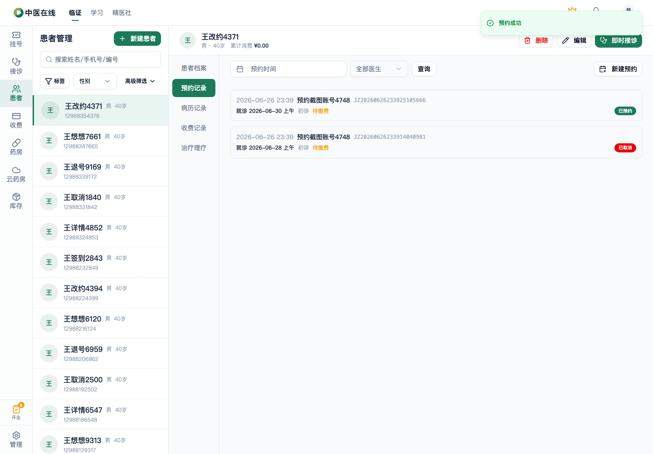This screenshot has width=653, height=454.
Task: Select patient 王退号6959
Action: coord(100,353)
